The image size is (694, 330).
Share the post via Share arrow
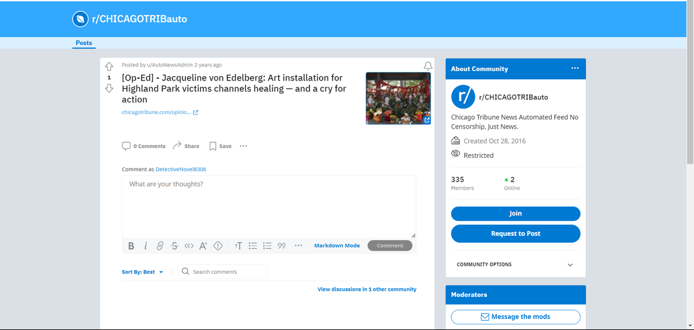pos(186,146)
